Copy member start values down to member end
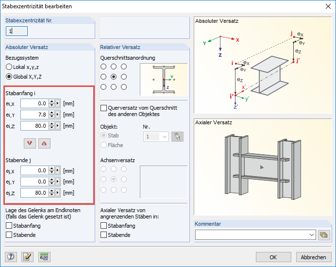Screen dimensions: 336x267 coord(30,143)
